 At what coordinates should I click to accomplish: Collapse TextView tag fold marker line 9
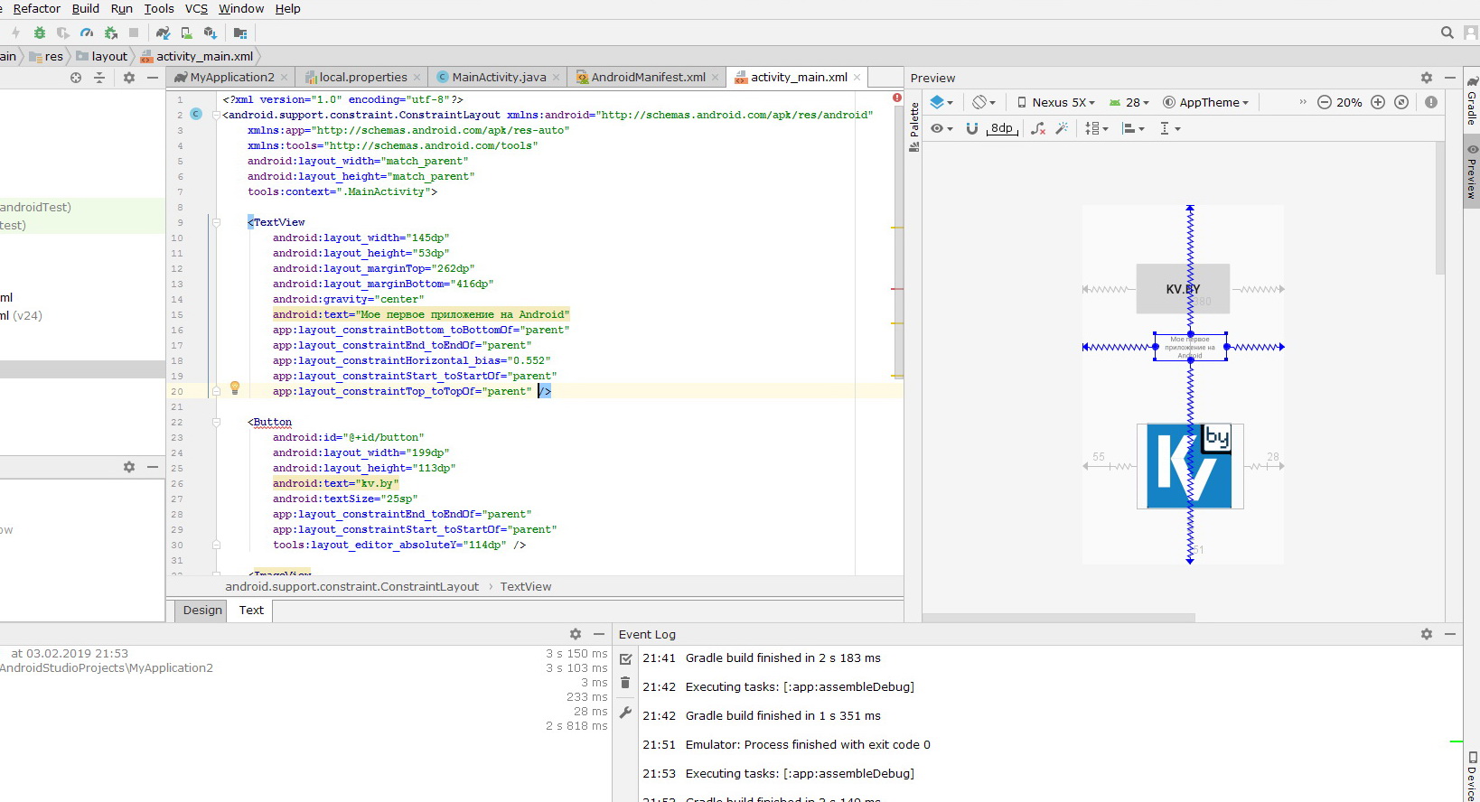[216, 222]
